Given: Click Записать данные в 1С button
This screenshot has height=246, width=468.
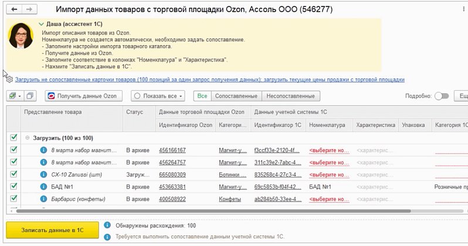Looking at the screenshot, I should click(x=52, y=230).
